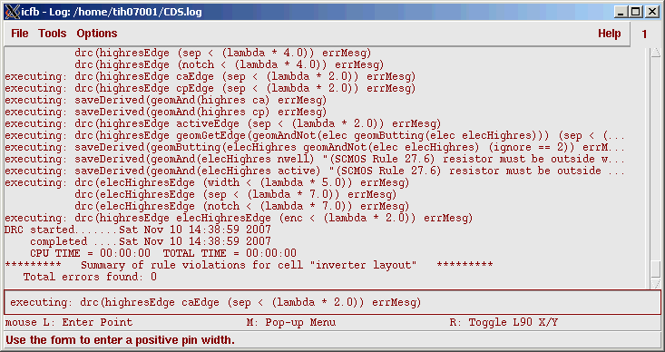The height and width of the screenshot is (352, 665).
Task: Click the scrollbar up arrow
Action: coord(656,53)
